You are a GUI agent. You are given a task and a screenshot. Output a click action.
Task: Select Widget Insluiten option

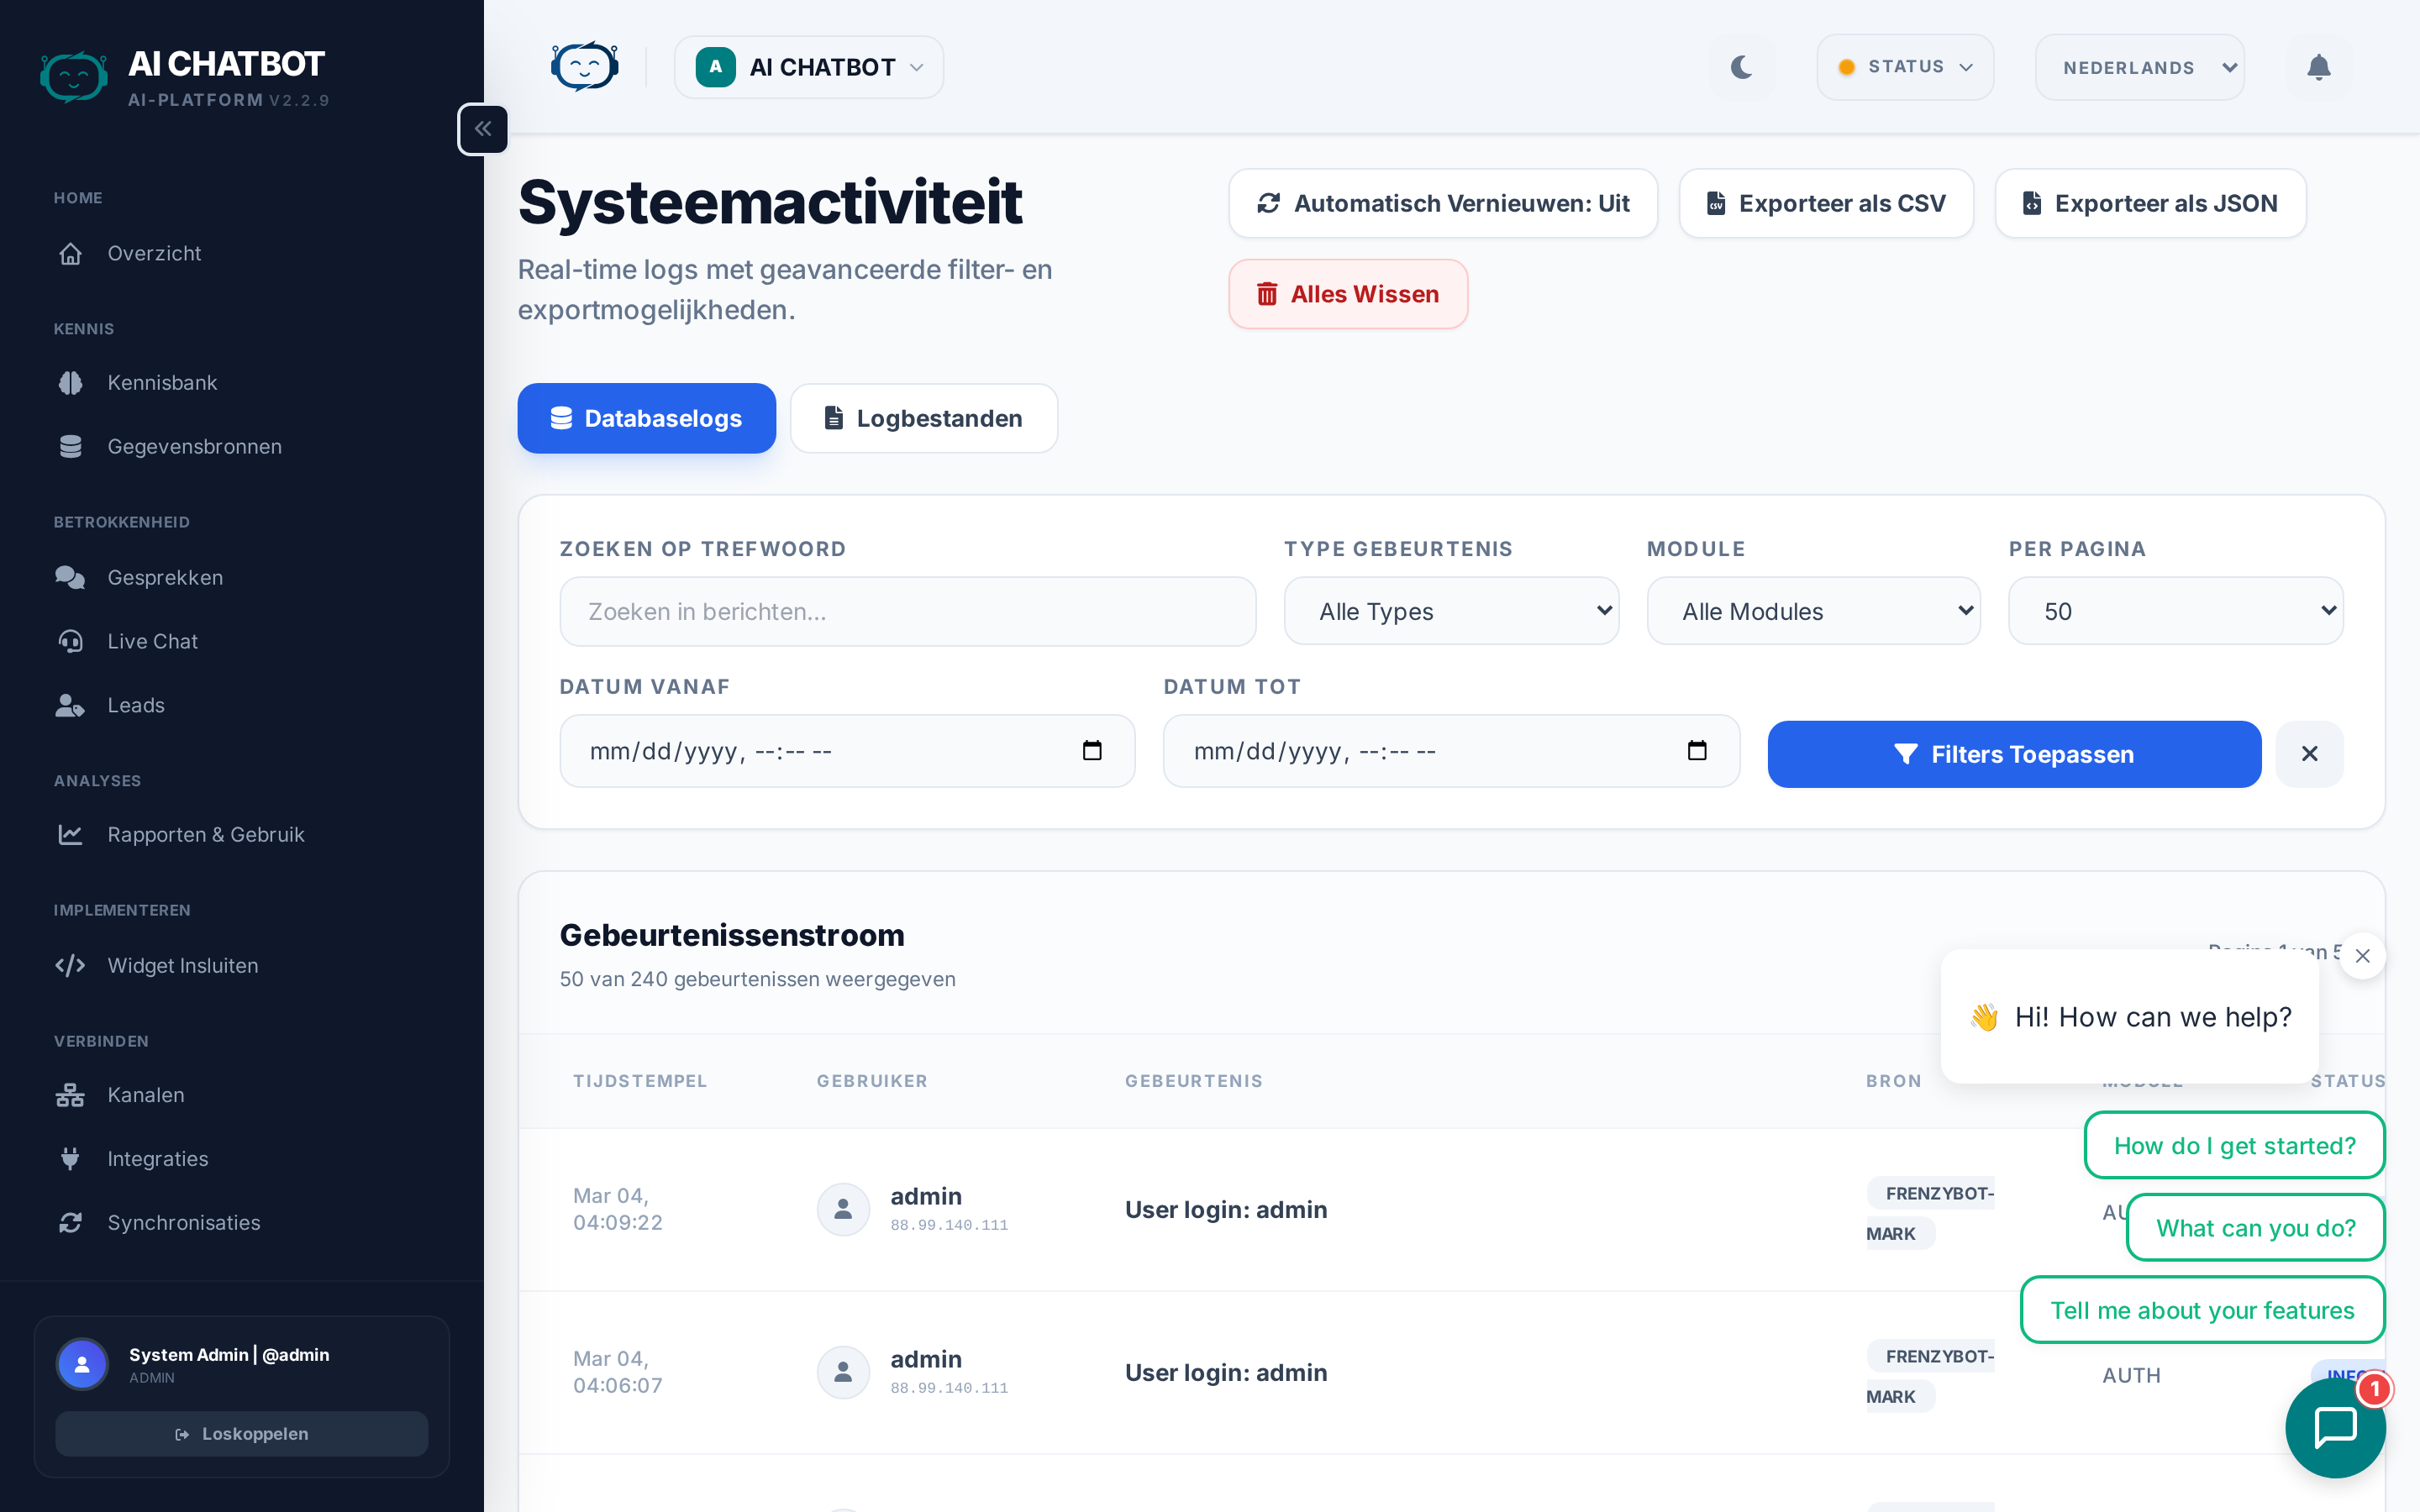click(182, 965)
